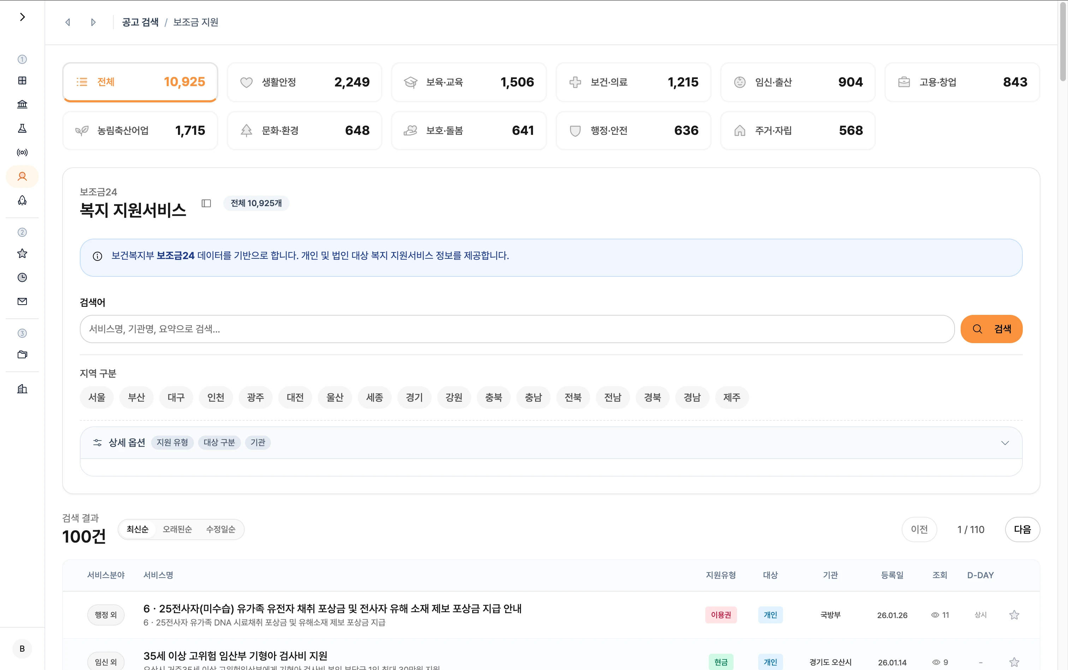The image size is (1068, 670).
Task: Click the vertical page scrollbar
Action: tap(1063, 42)
